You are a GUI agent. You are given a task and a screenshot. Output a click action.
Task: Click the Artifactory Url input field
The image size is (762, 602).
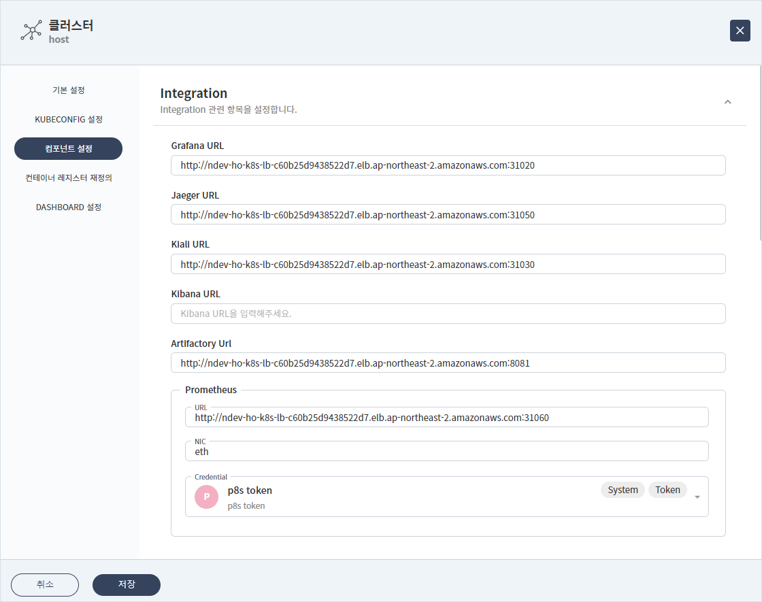tap(448, 363)
